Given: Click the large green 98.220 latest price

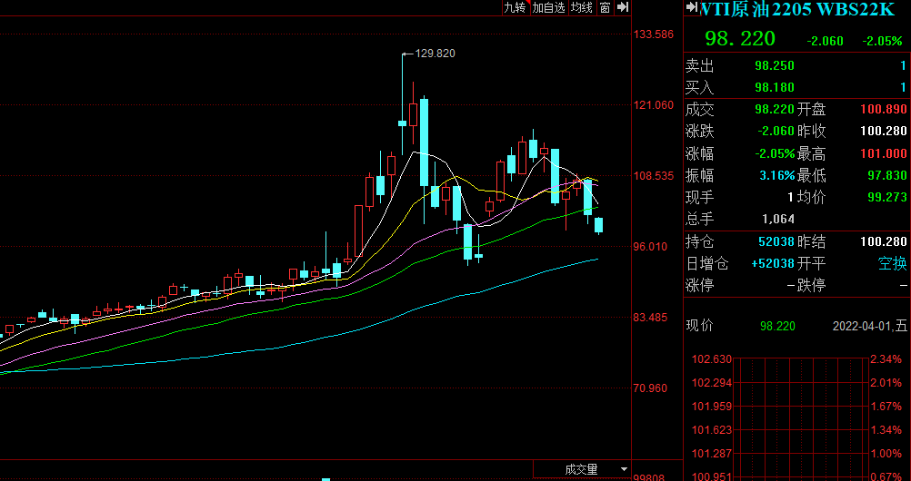Looking at the screenshot, I should tap(740, 38).
